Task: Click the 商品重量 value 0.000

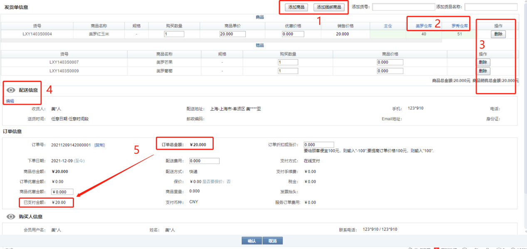Action: click(x=194, y=191)
